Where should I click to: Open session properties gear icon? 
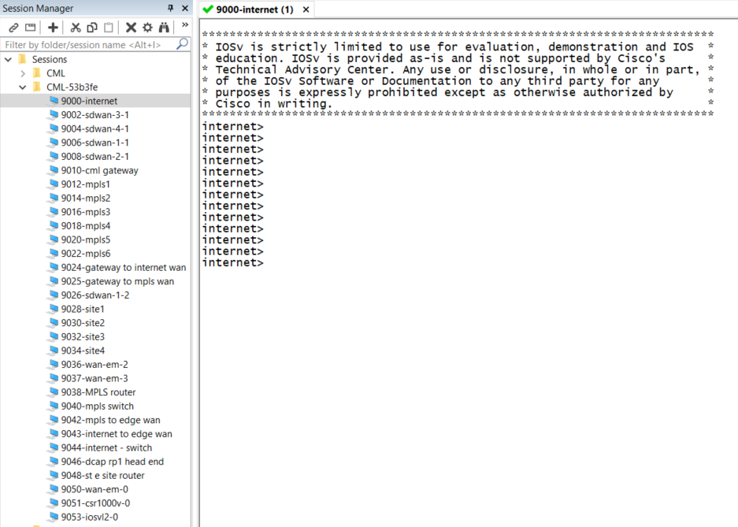point(147,28)
